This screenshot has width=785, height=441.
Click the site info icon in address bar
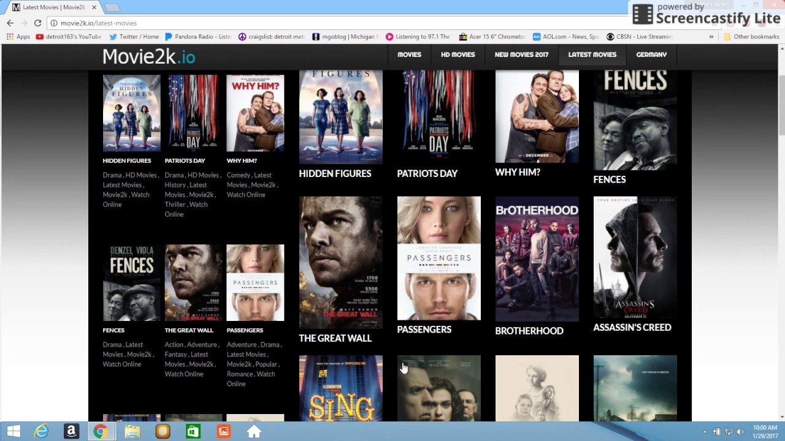54,23
